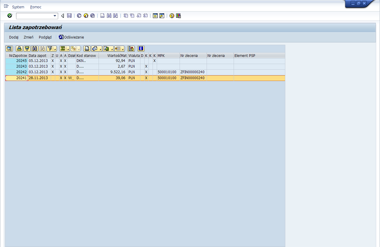Open the Export icon dropdown
The height and width of the screenshot is (247, 380).
[x=108, y=49]
